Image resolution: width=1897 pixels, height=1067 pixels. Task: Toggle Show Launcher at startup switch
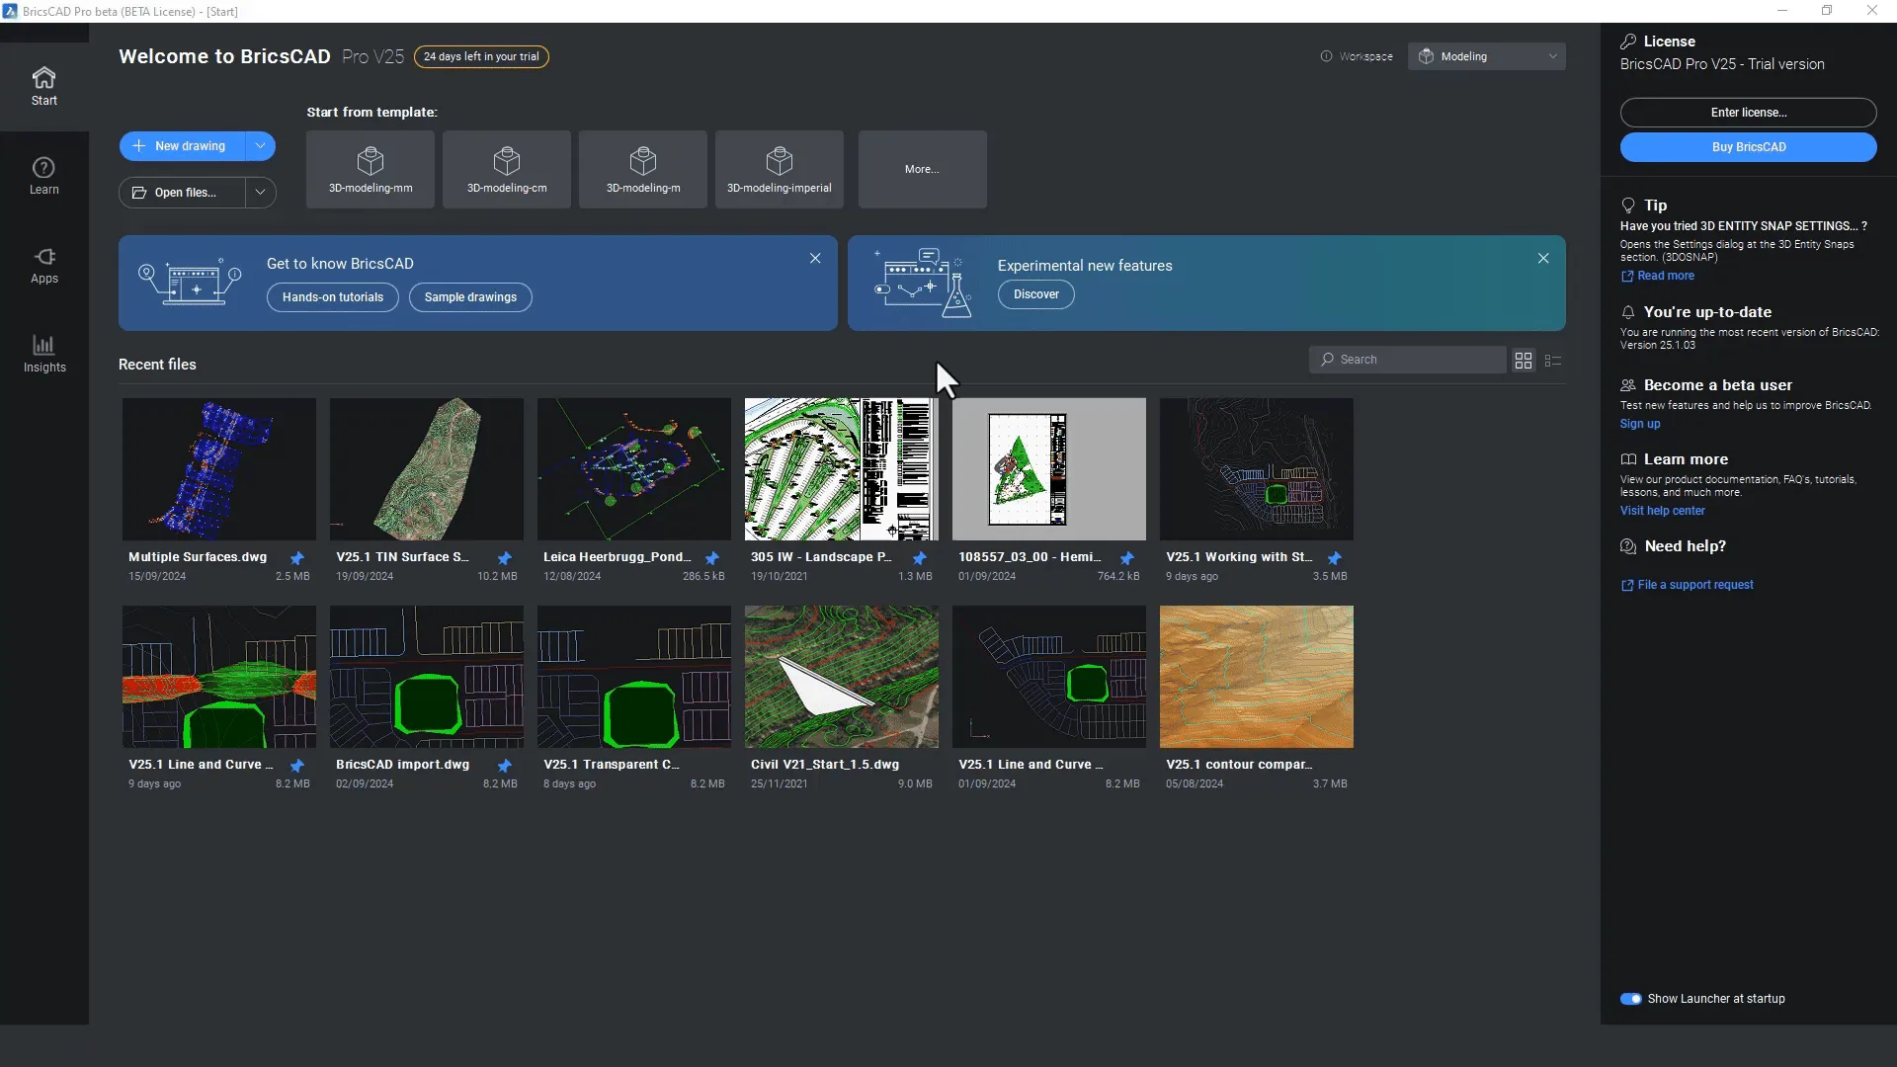pos(1631,998)
